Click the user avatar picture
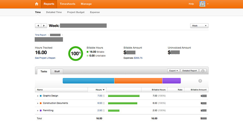Image resolution: width=243 pixels, height=125 pixels. pos(202,4)
